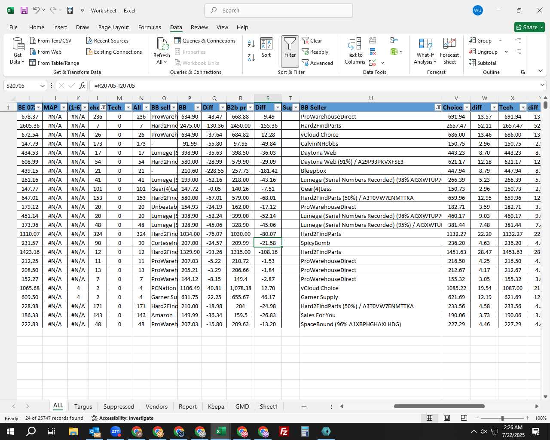
Task: Click the Insert Function fx icon
Action: click(82, 86)
